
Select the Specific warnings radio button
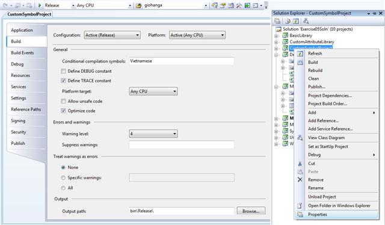pyautogui.click(x=63, y=178)
